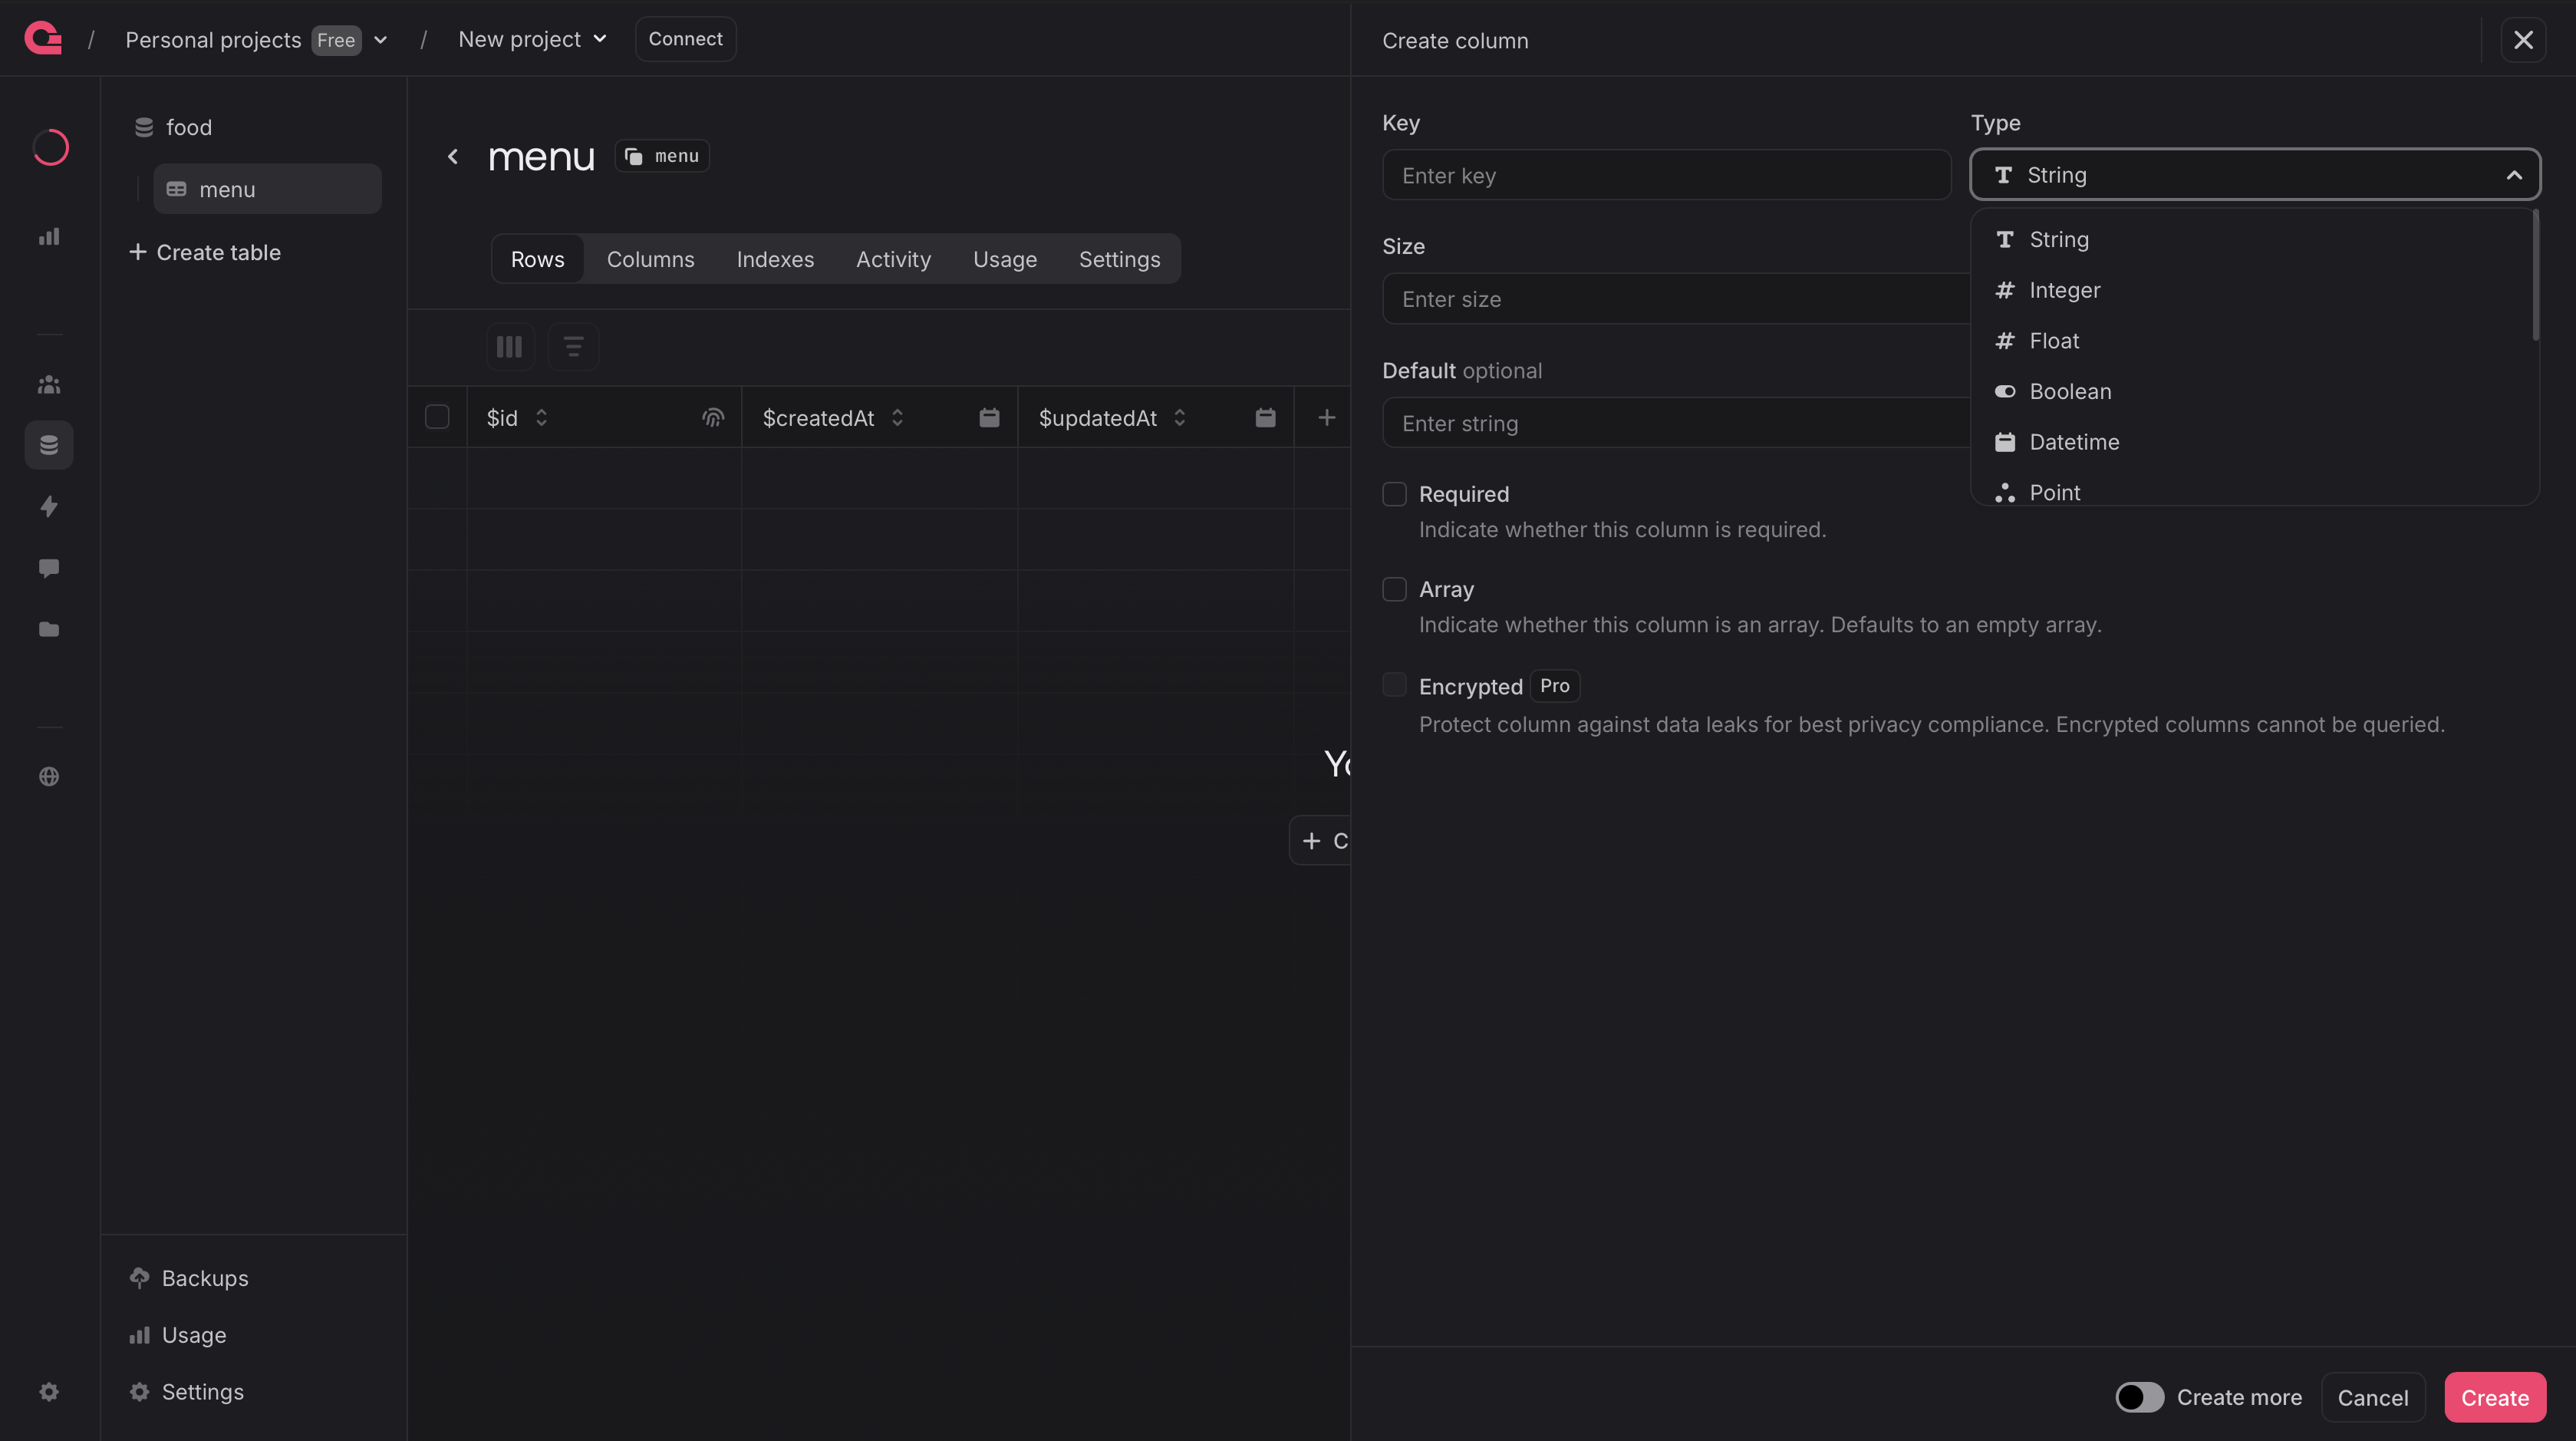The width and height of the screenshot is (2576, 1441).
Task: Add a column with the plus icon in table header
Action: (1326, 417)
